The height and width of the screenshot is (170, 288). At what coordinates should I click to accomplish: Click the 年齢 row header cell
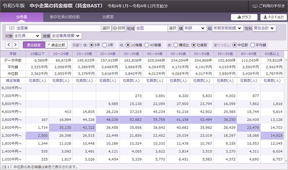13,54
